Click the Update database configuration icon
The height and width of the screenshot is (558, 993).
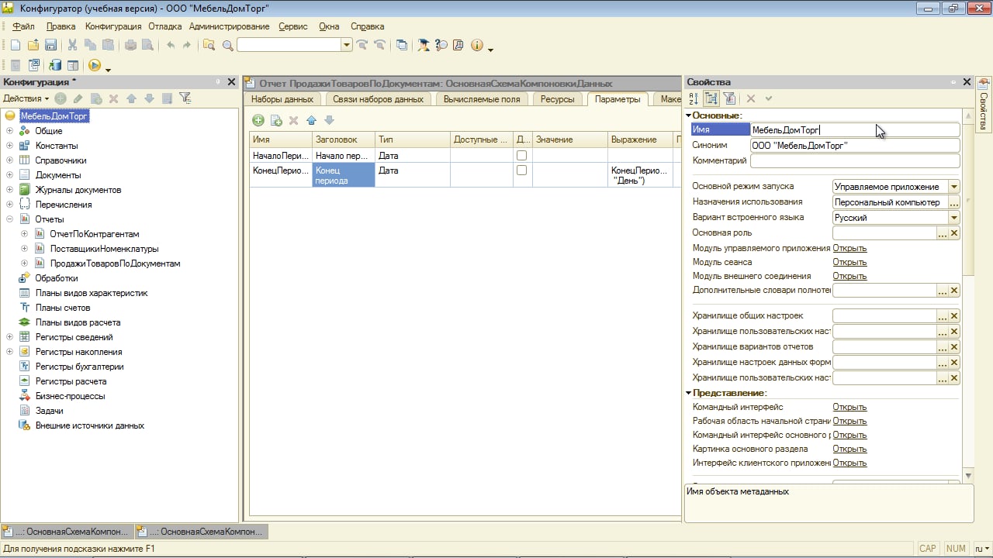[55, 66]
